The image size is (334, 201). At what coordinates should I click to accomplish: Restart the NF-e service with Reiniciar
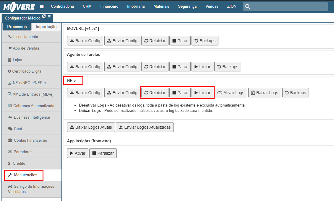point(155,93)
